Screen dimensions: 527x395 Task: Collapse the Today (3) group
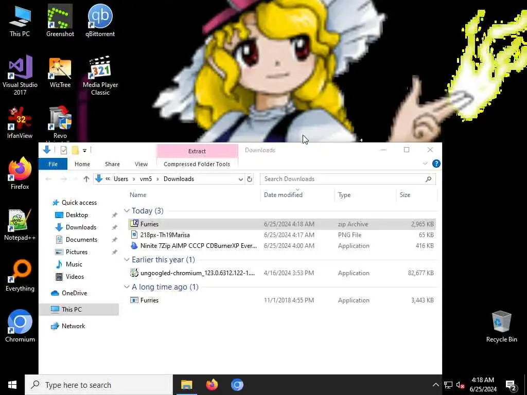click(x=127, y=210)
